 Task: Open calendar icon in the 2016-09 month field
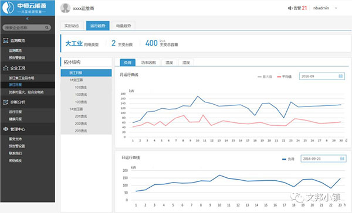click(x=340, y=76)
